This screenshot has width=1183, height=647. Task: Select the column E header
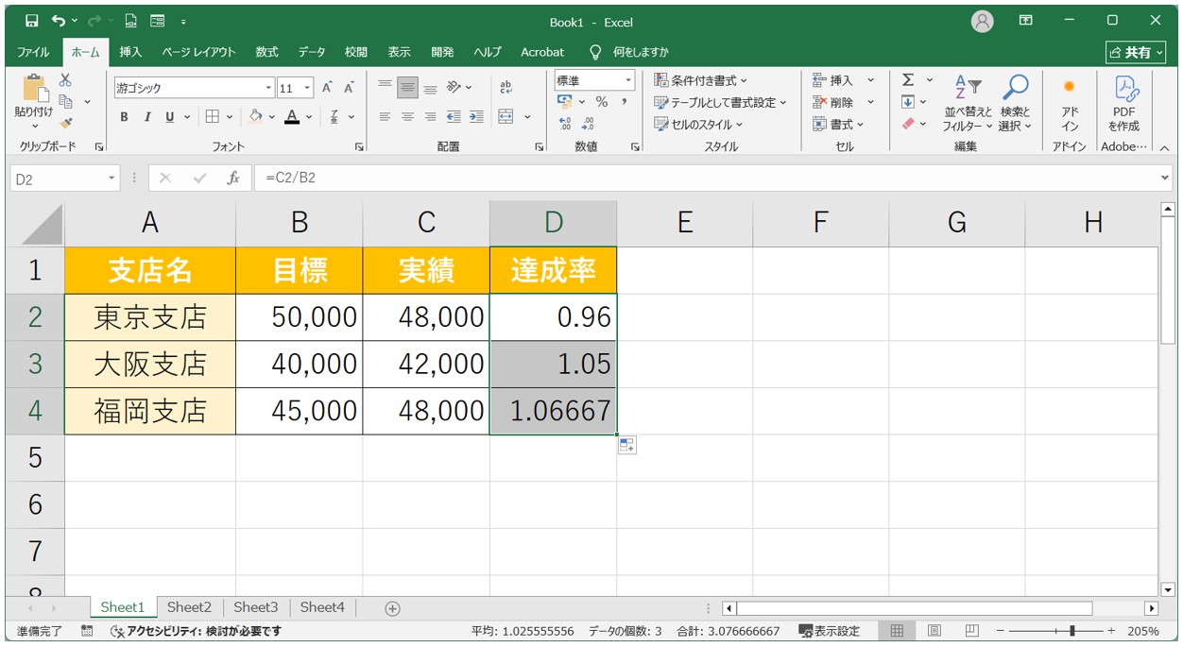[685, 223]
